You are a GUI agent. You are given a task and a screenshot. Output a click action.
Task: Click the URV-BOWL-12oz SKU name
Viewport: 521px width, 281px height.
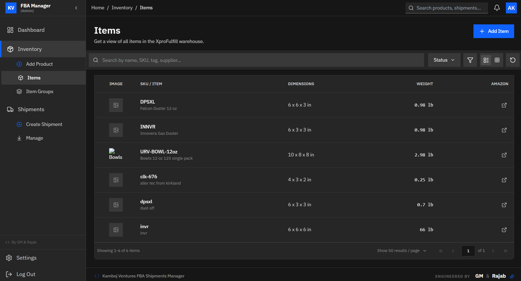click(159, 152)
